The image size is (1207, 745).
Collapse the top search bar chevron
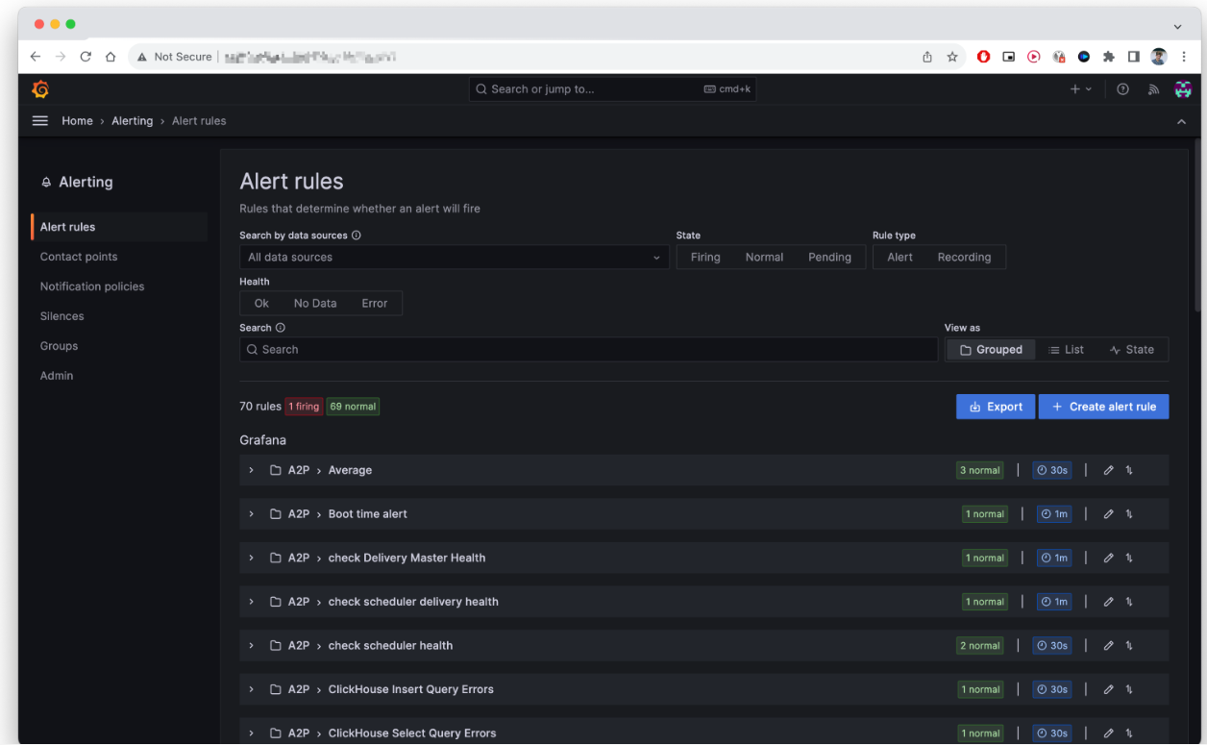pos(1181,121)
